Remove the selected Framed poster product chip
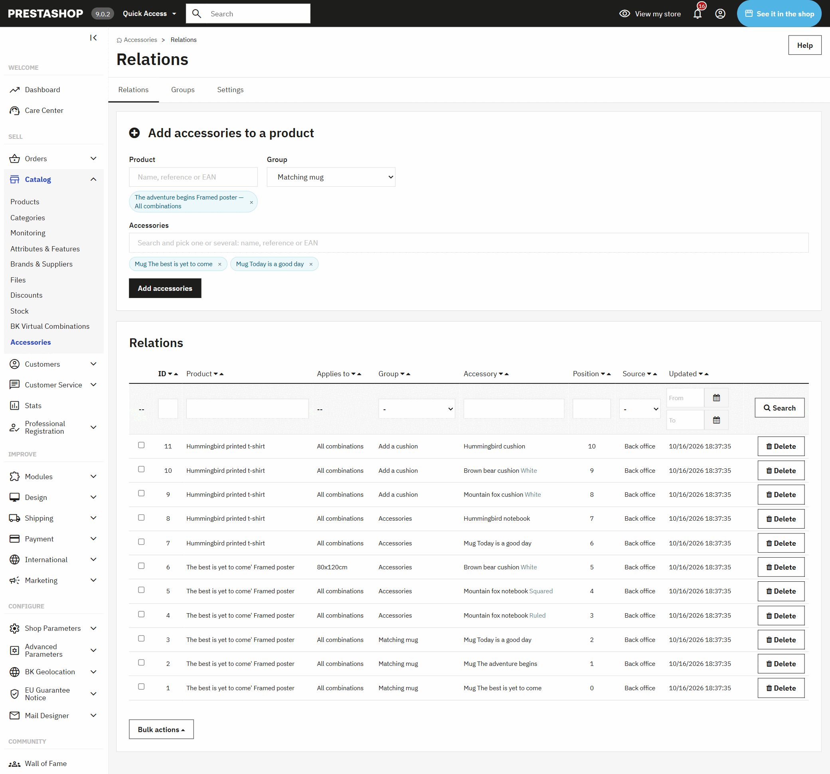Viewport: 830px width, 774px height. click(x=251, y=202)
